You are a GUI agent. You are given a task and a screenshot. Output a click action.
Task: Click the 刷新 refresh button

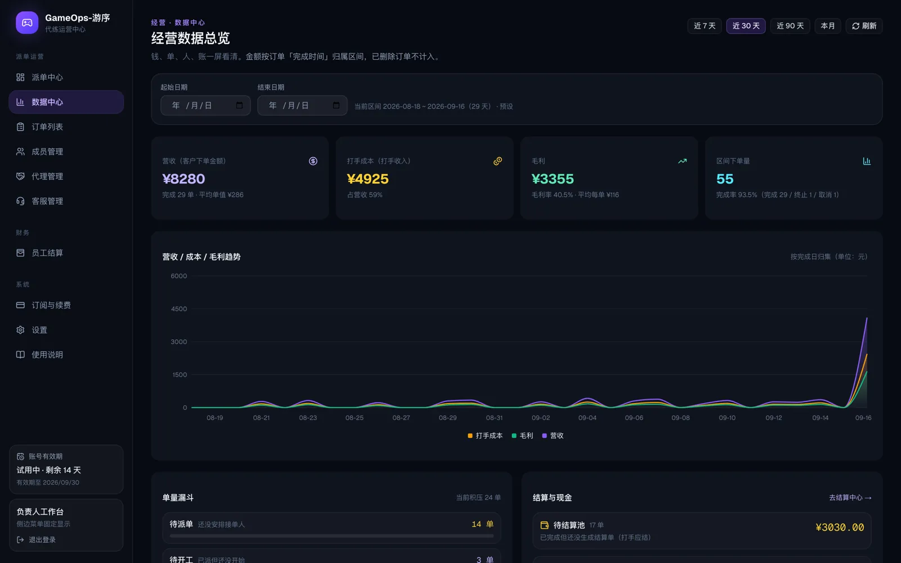tap(864, 26)
